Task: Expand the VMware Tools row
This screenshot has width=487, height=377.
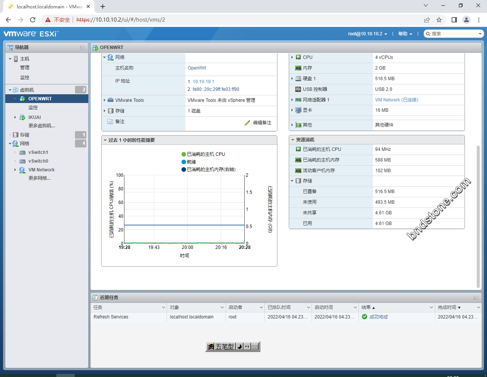Action: click(105, 100)
